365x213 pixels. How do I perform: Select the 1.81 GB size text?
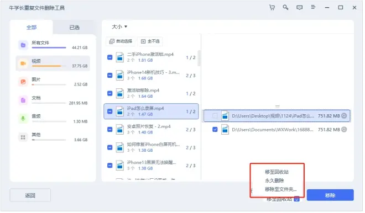click(145, 60)
